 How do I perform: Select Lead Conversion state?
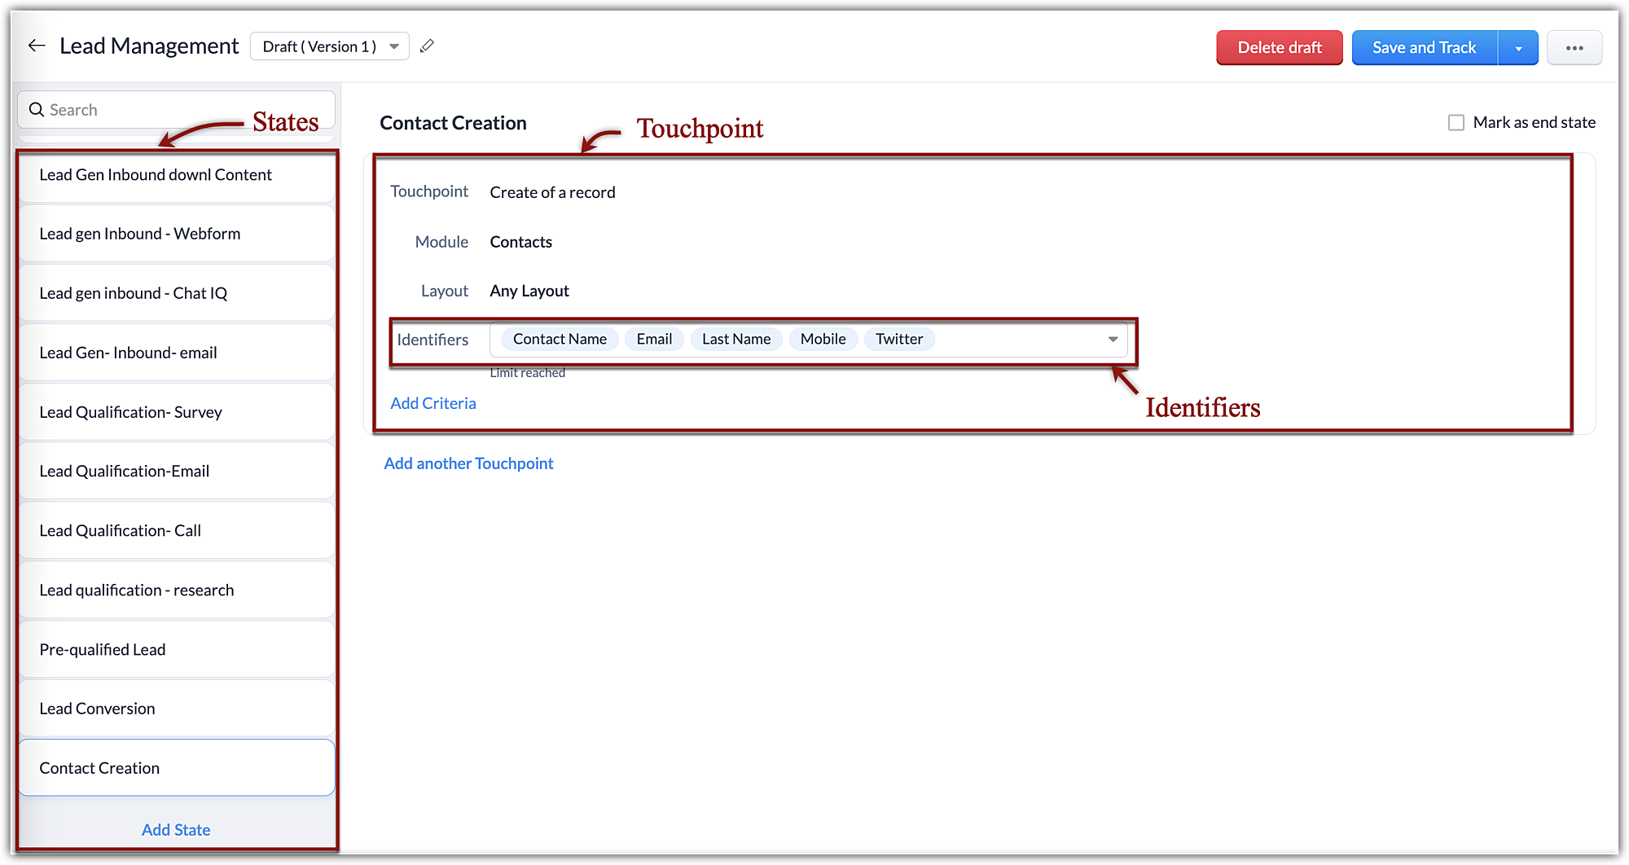pos(176,709)
